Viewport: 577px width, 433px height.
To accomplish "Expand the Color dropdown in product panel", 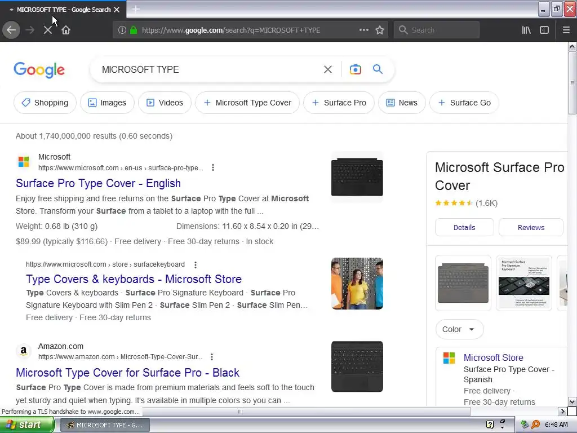I will 459,329.
